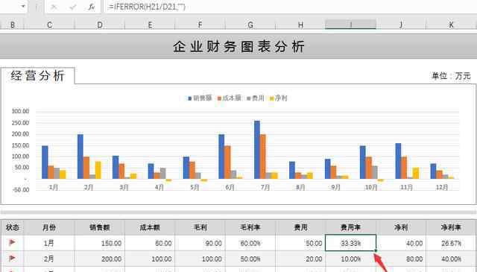
Task: Select the 1月 gross profit cell 90.00
Action: point(200,243)
